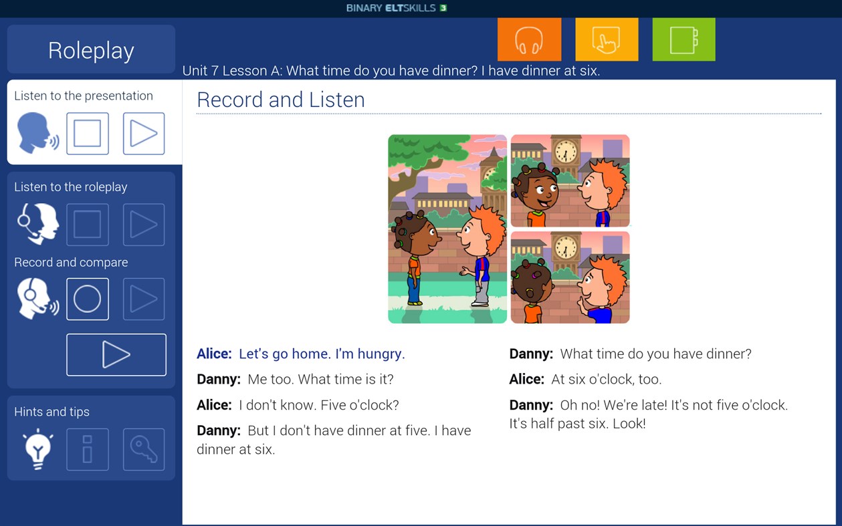
Task: Open the info icon under Hints and tips
Action: (88, 449)
